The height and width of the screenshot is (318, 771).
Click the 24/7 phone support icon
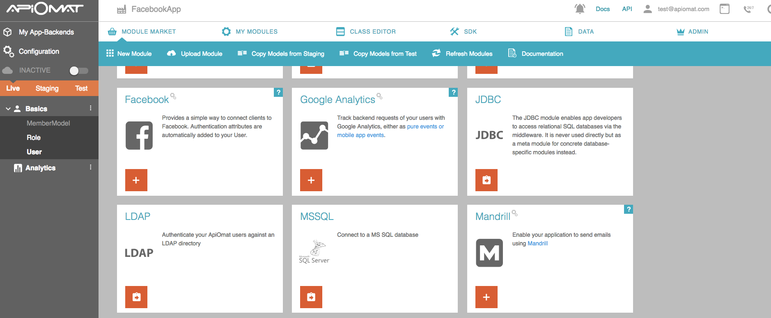[x=748, y=9]
